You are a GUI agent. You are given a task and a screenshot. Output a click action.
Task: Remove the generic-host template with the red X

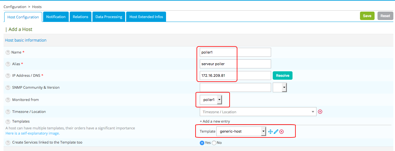281,132
